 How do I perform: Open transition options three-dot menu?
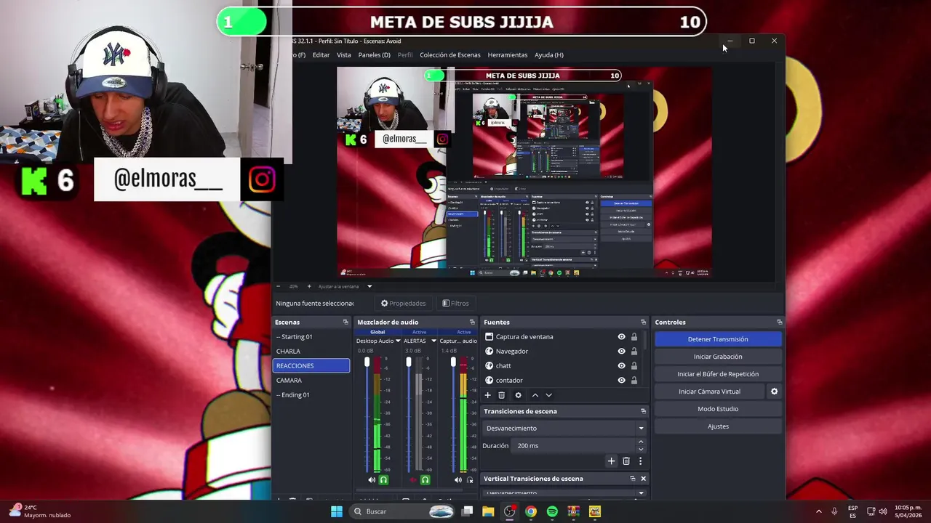[x=640, y=461]
